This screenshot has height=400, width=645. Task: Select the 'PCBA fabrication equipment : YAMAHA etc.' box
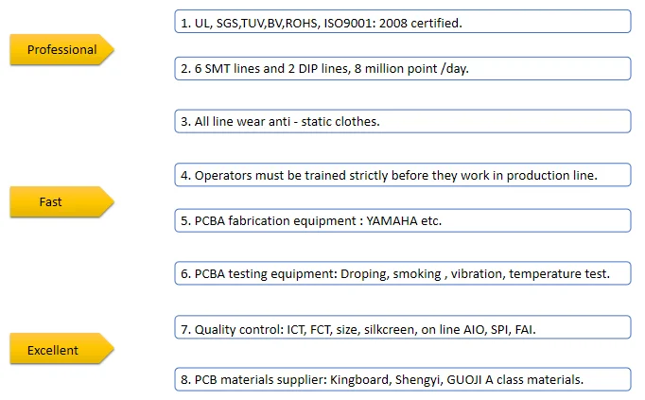(403, 220)
